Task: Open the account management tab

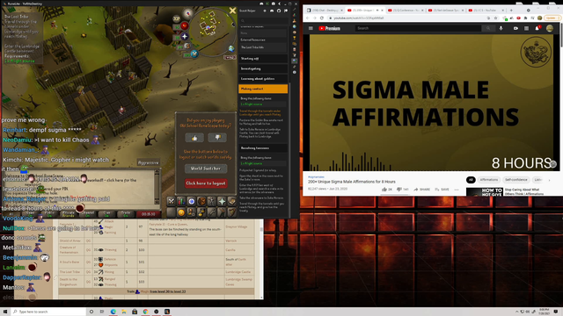Action: pos(192,212)
